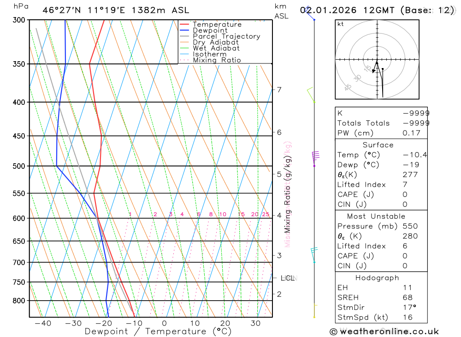
Task: Select the Dewpoint legend label
Action: [210, 30]
